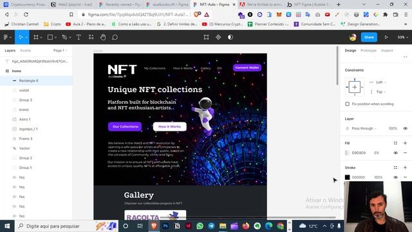Open a new browser tab
The image size is (412, 232).
[x=339, y=5]
